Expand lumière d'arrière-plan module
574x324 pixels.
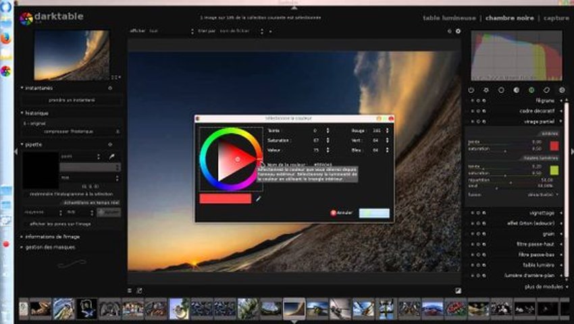point(529,275)
